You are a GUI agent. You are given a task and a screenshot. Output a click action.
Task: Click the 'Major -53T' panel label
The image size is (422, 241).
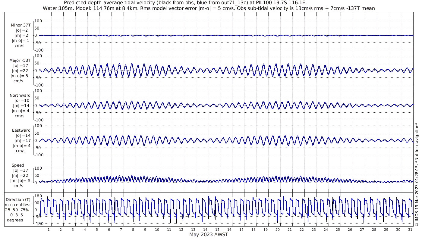(x=20, y=60)
